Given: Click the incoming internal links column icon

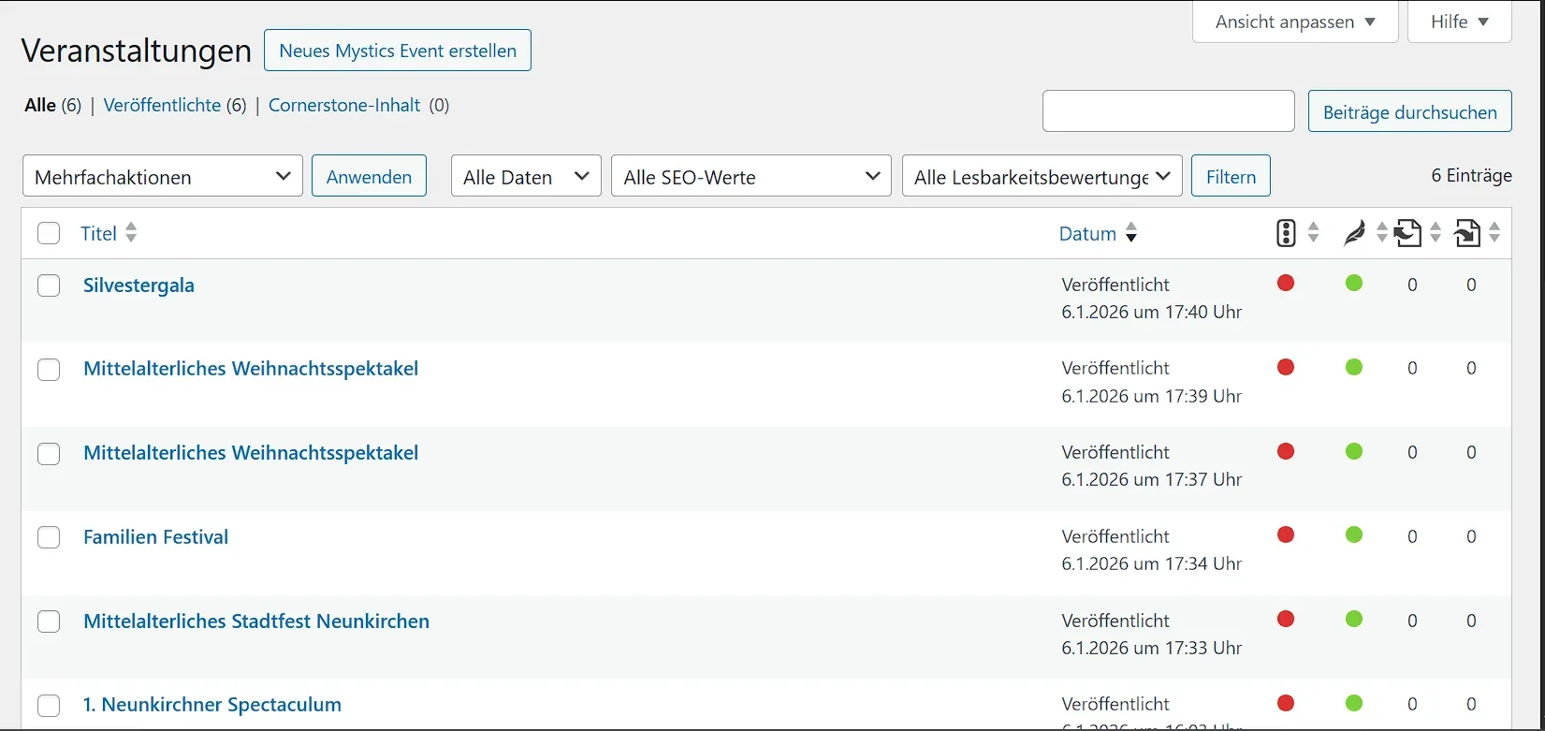Looking at the screenshot, I should point(1467,233).
